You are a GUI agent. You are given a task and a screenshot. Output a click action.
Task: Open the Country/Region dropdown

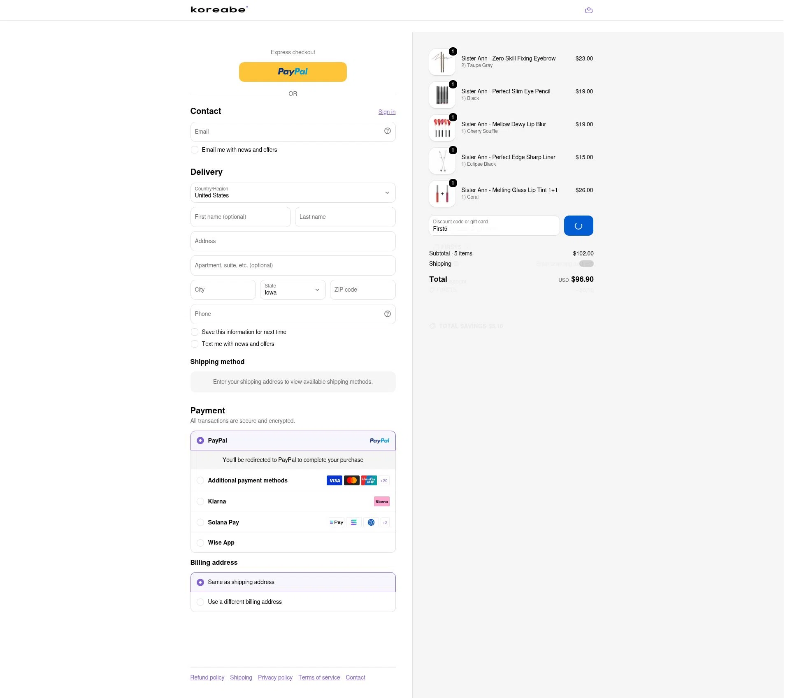[293, 192]
